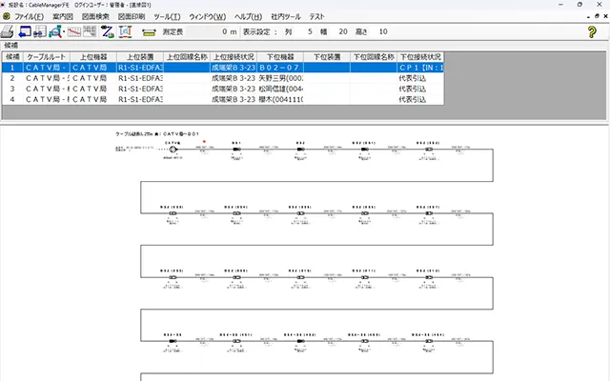
Task: Minimize the inner document window
Action: point(588,17)
